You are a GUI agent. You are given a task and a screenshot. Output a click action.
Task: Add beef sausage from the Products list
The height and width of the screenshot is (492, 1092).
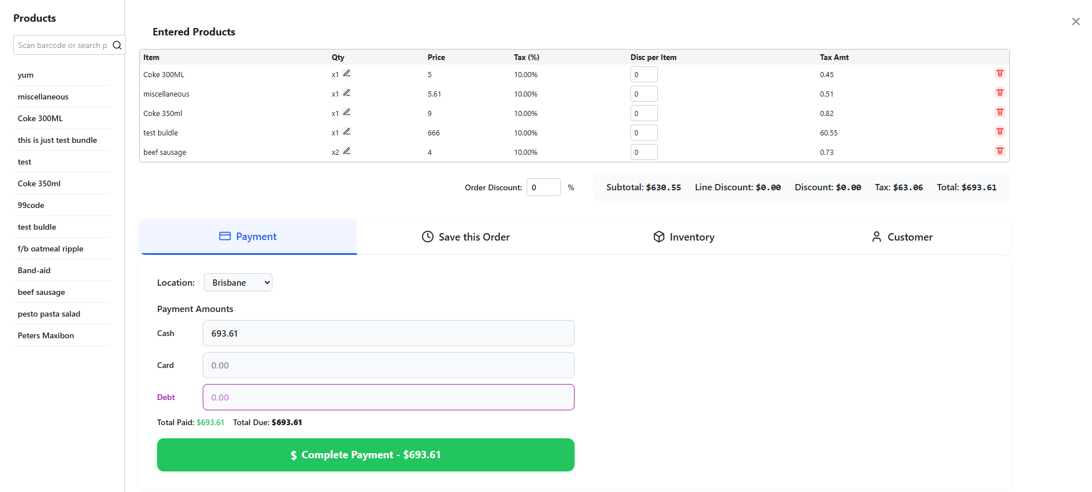pyautogui.click(x=62, y=292)
